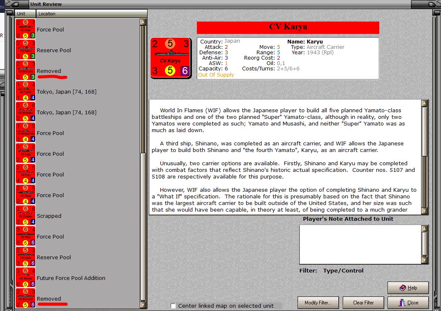Select the CV Hiryu unit counter
This screenshot has width=441, height=311.
point(26,29)
